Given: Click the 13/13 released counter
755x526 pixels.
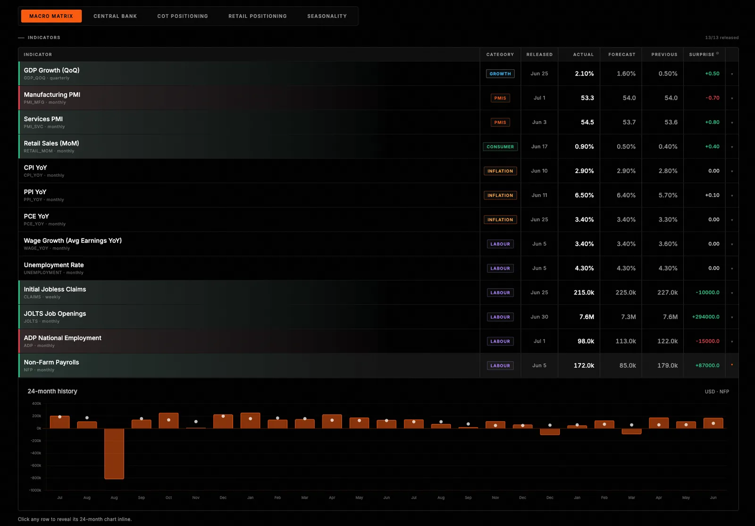Looking at the screenshot, I should point(722,38).
